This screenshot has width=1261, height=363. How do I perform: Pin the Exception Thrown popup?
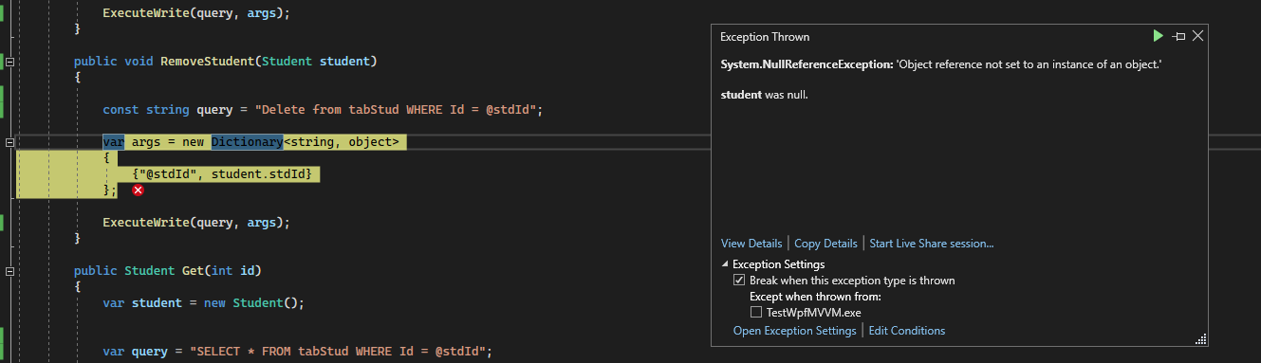[1178, 36]
